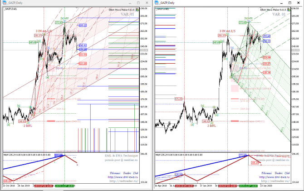Click red 210.34 target label in right chart

(x=267, y=72)
